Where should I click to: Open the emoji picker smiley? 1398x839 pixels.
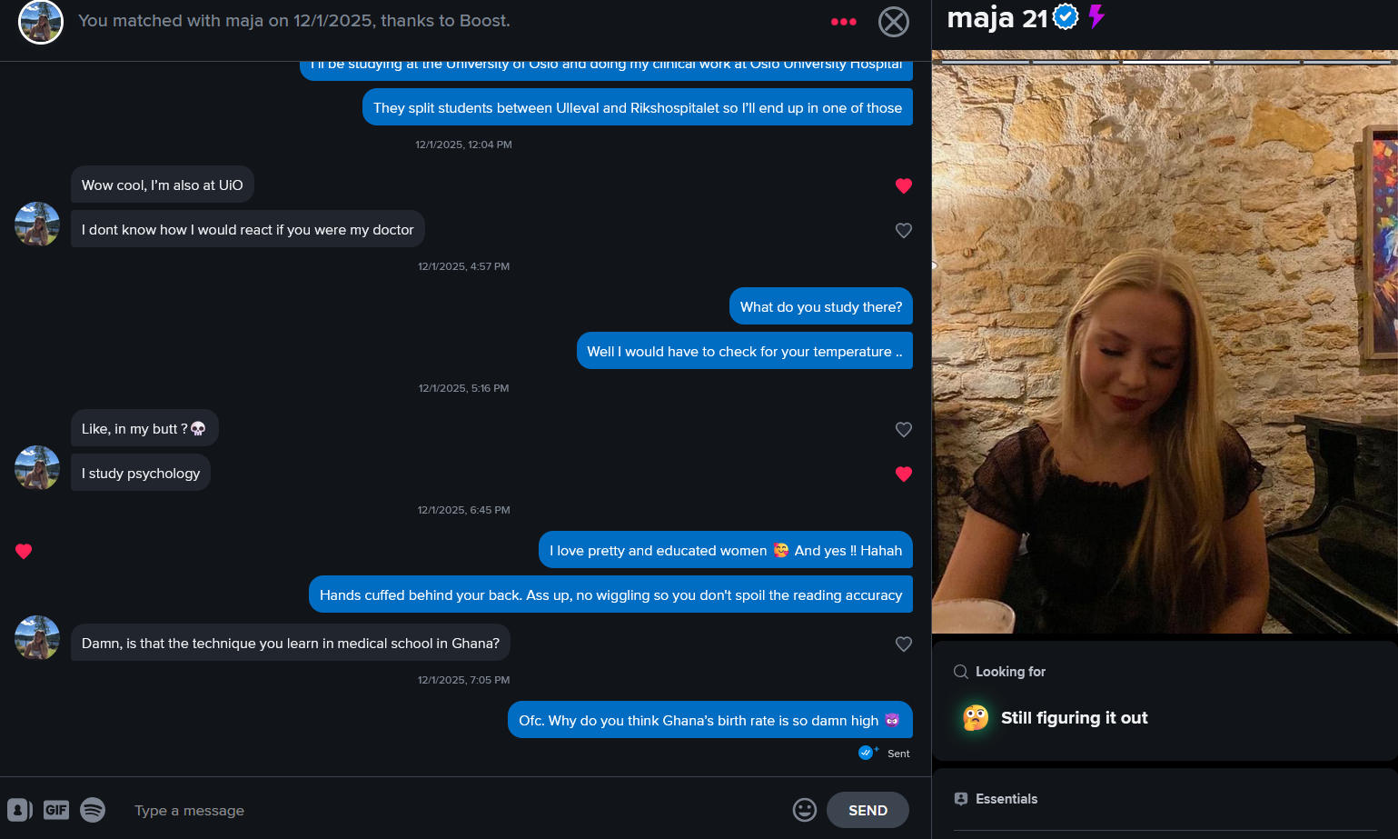(x=805, y=810)
